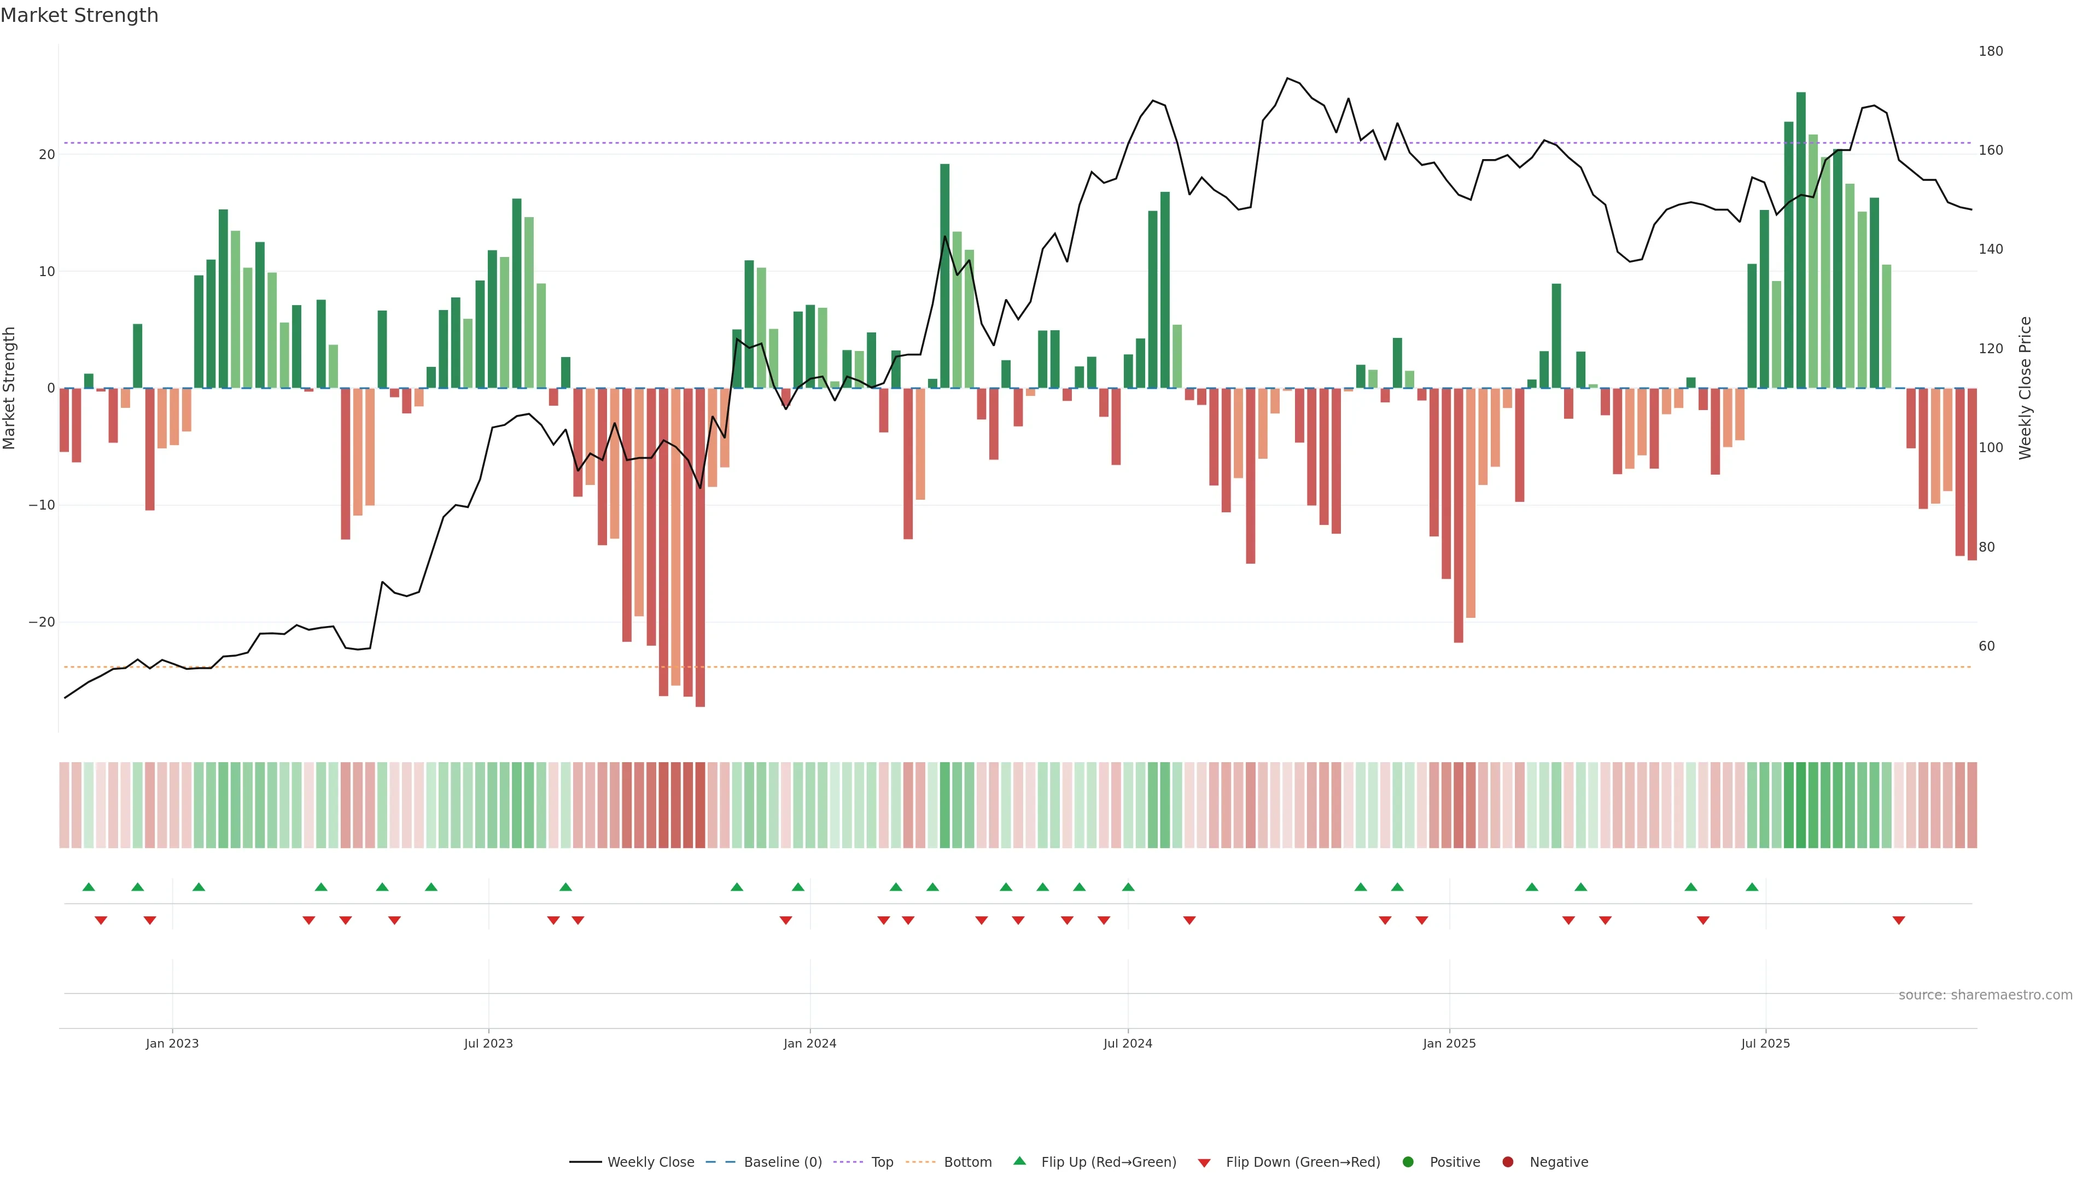Image resolution: width=2100 pixels, height=1181 pixels.
Task: Toggle the Top threshold legend entry
Action: [x=881, y=1161]
